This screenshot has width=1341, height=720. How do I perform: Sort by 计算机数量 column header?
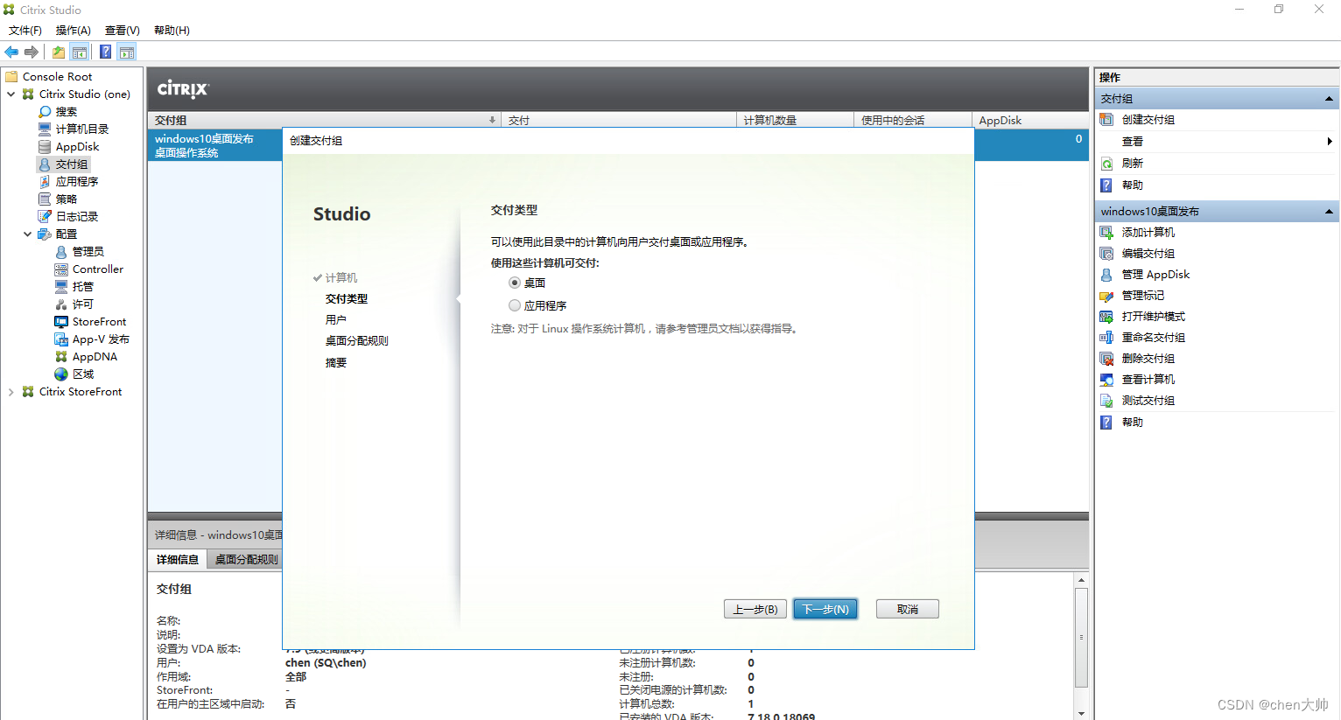795,121
